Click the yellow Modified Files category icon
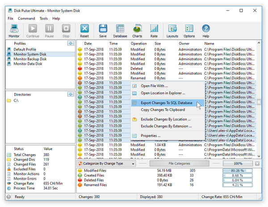The width and height of the screenshot is (268, 207). click(80, 170)
